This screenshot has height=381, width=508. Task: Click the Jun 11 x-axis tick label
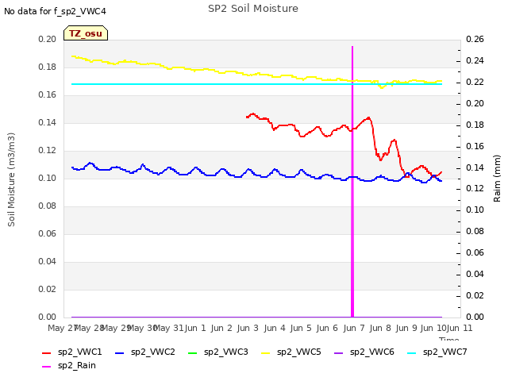point(460,328)
